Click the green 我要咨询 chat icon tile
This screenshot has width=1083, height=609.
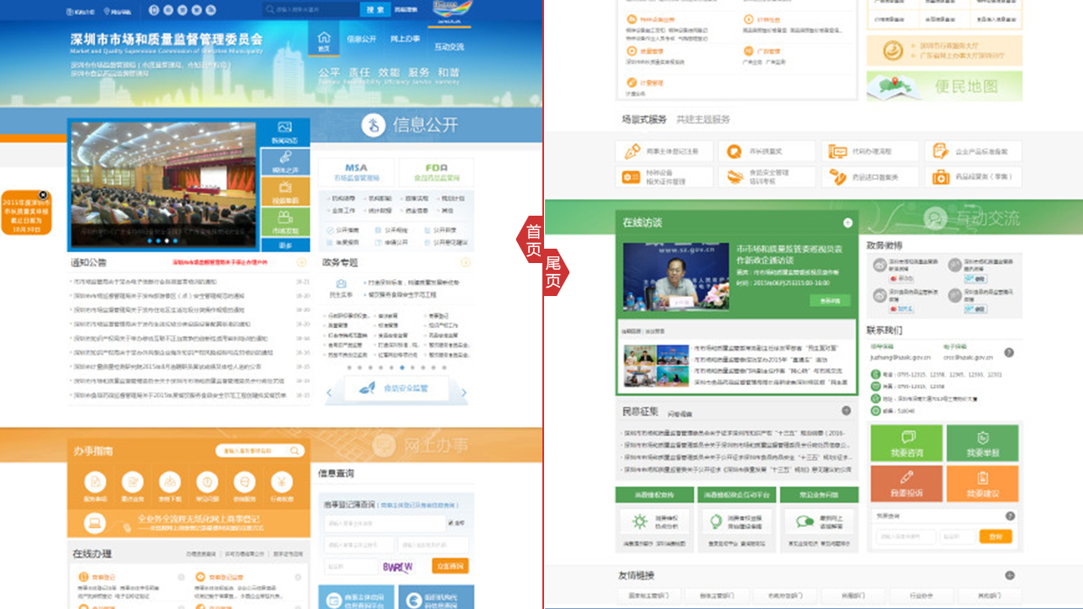pyautogui.click(x=906, y=442)
